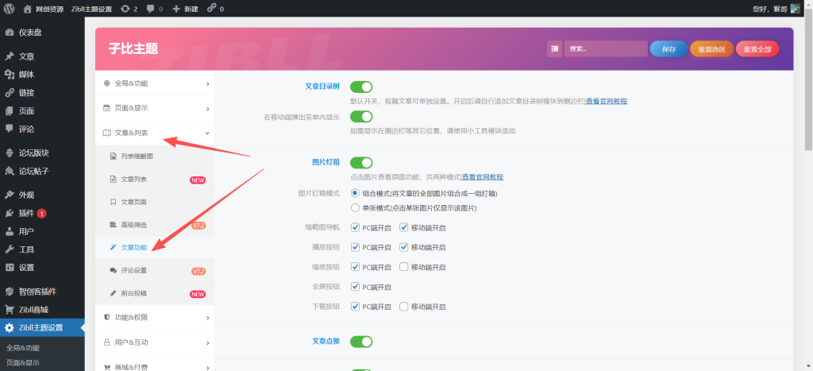Image resolution: width=813 pixels, height=371 pixels.
Task: Click the expand-all list icon beside search
Action: tap(554, 48)
